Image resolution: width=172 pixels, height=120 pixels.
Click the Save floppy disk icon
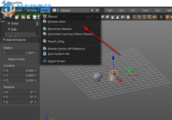35,17
